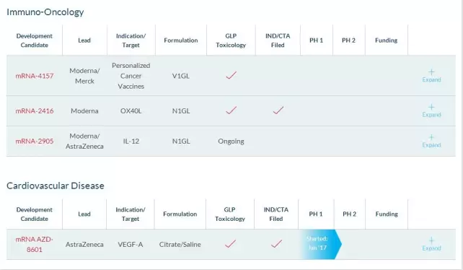Click the blue PH 1 started arrow
The image size is (463, 270).
[x=321, y=244]
